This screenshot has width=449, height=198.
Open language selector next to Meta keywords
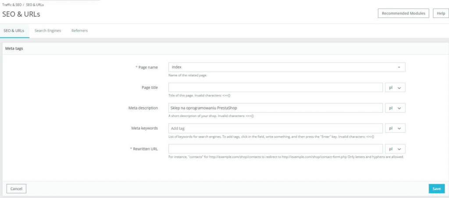click(395, 128)
